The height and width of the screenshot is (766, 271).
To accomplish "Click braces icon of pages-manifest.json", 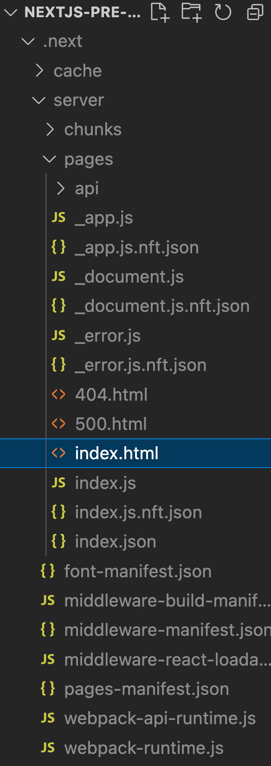I will click(48, 689).
